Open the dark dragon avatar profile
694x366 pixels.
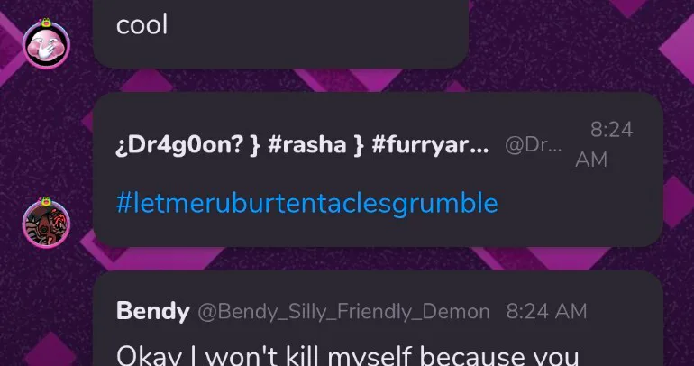pos(46,224)
